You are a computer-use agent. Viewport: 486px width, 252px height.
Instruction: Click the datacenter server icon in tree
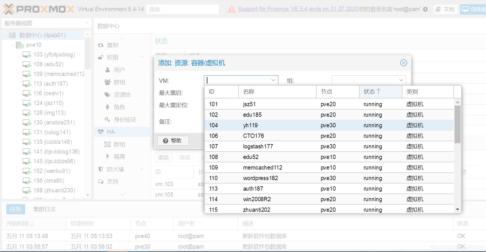(x=12, y=35)
